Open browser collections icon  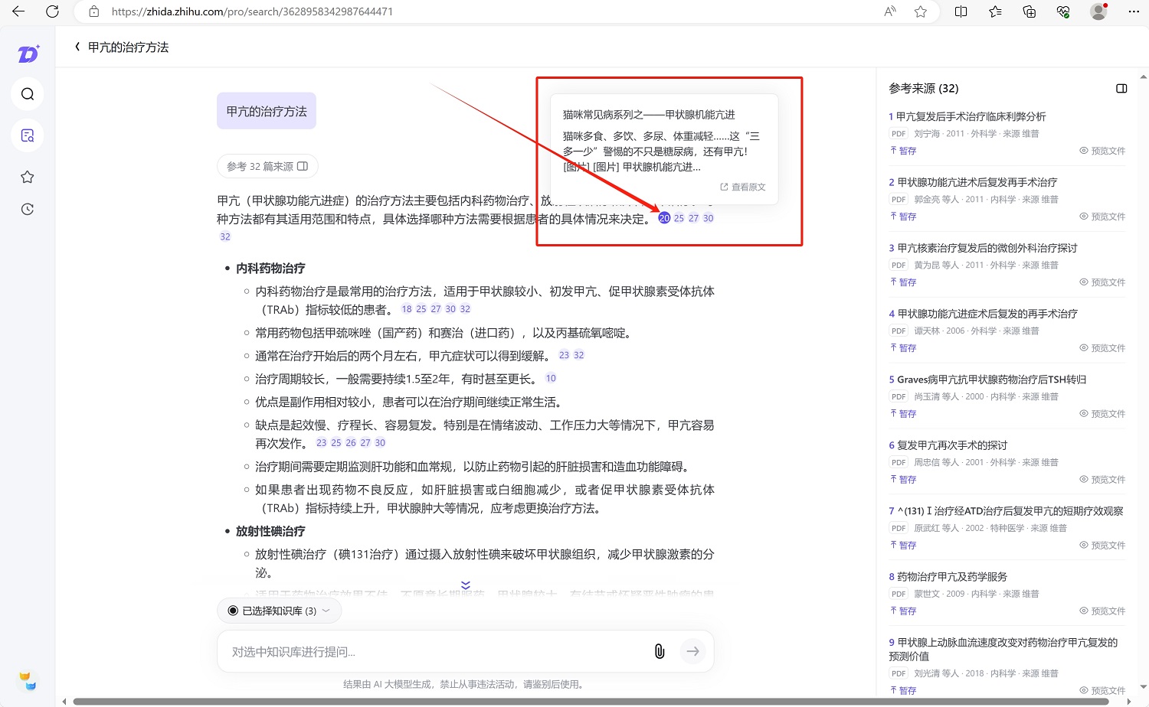point(1030,11)
